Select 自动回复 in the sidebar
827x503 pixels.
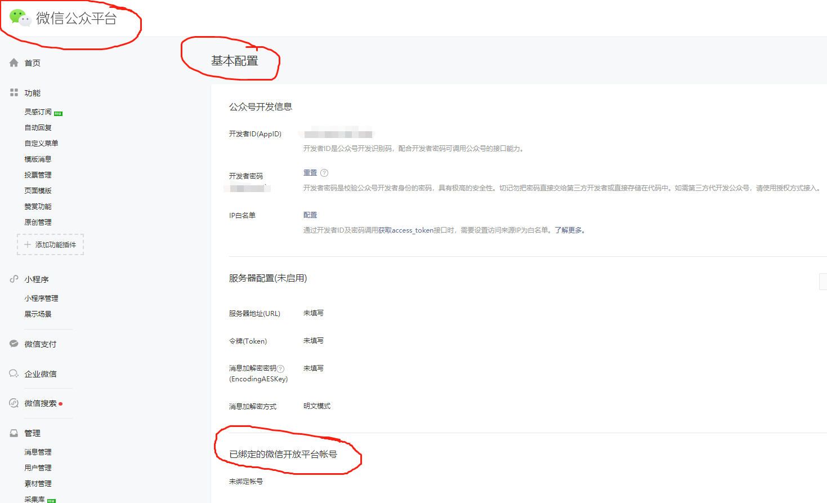click(x=38, y=128)
